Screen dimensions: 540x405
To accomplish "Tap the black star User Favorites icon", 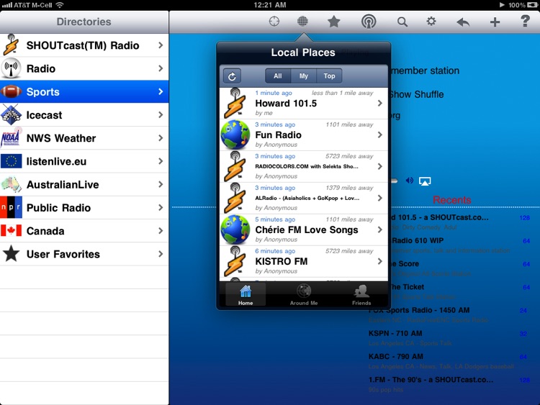I will (11, 254).
